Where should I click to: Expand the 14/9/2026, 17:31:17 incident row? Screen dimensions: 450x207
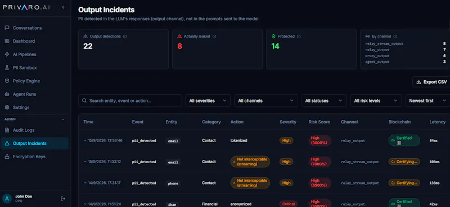click(85, 183)
